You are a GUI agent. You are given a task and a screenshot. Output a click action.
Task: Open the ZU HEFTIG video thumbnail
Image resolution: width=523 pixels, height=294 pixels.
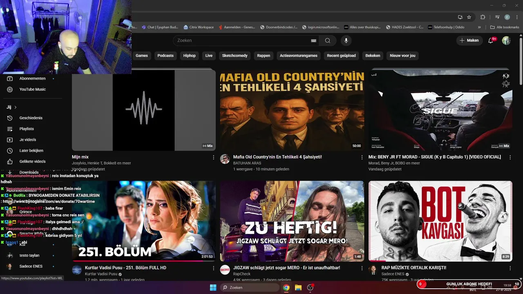292,221
